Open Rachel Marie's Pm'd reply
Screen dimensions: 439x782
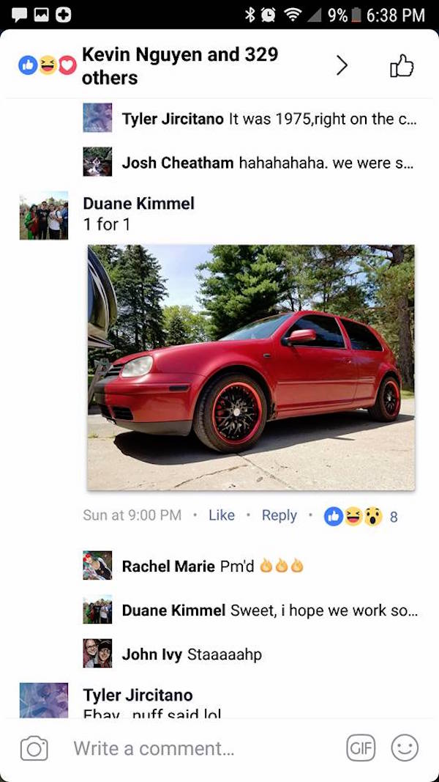[x=212, y=566]
